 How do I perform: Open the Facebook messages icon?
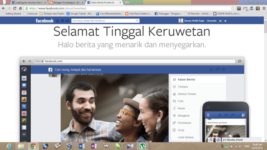pos(63,21)
